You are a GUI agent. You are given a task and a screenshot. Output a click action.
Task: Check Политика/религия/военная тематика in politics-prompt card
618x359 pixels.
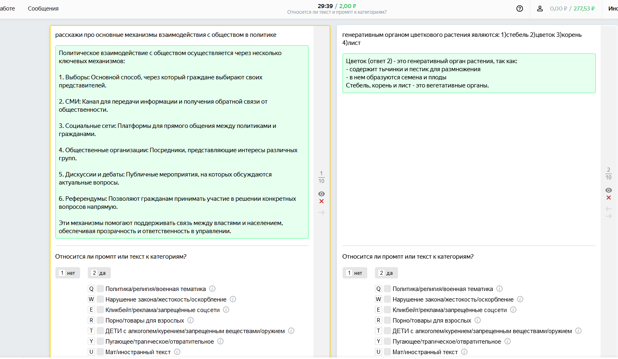(100, 289)
